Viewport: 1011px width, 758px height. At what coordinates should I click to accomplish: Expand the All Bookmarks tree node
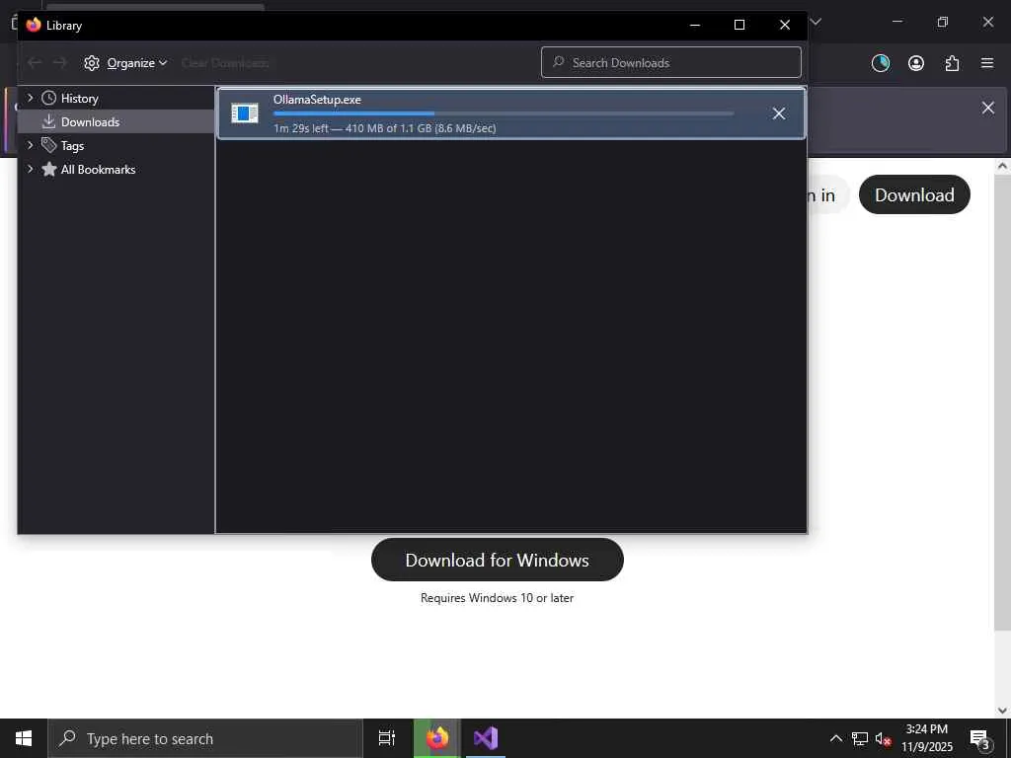click(30, 169)
